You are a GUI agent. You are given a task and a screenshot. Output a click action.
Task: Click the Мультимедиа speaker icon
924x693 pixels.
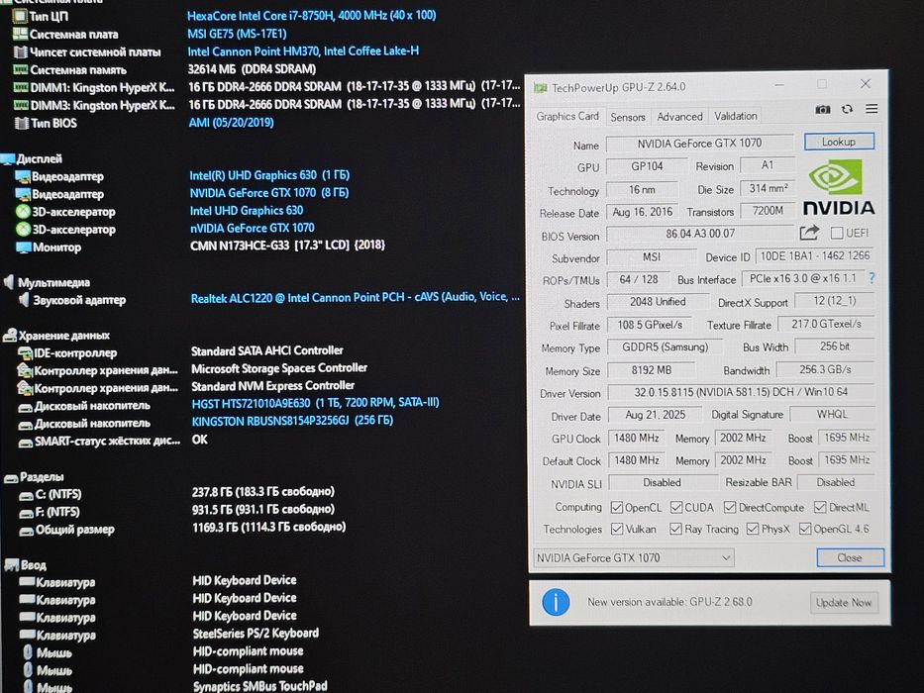point(10,282)
